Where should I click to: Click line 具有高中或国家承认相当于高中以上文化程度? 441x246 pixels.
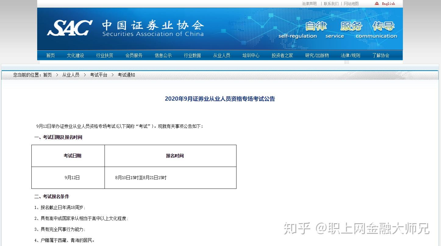tap(81, 218)
